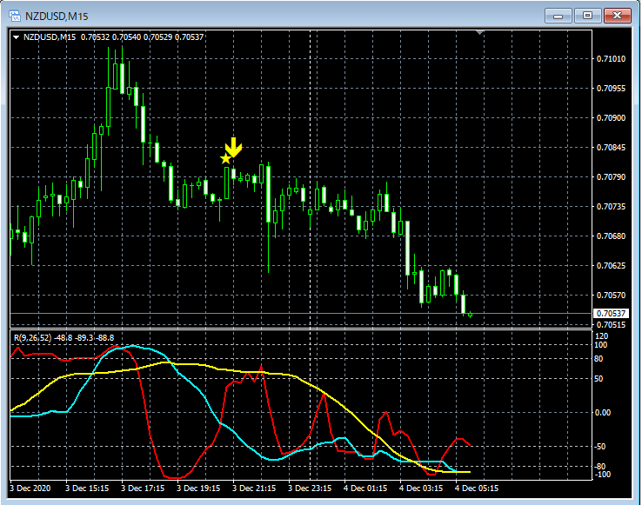
Task: Click the 0.00 level on indicator scale
Action: tap(604, 413)
